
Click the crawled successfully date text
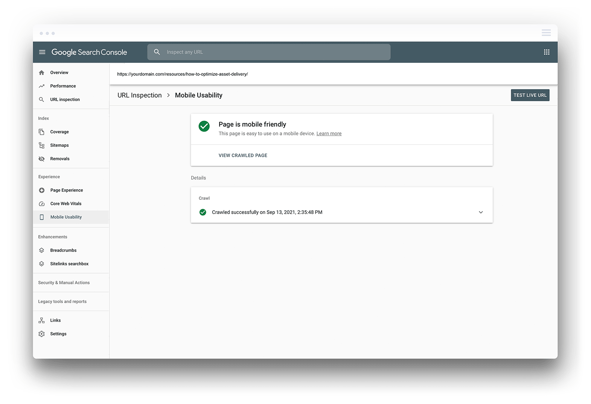coord(267,212)
